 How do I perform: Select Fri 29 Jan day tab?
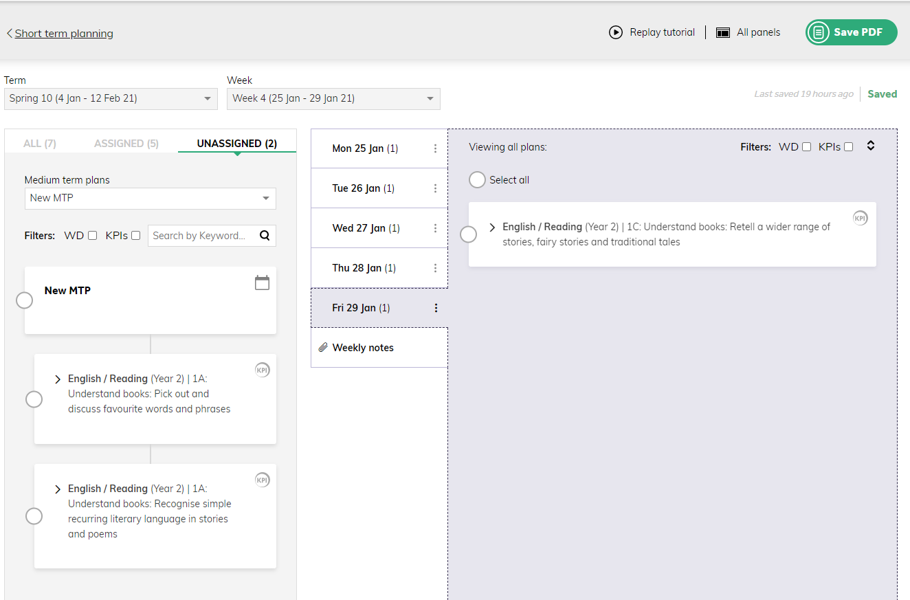click(379, 308)
